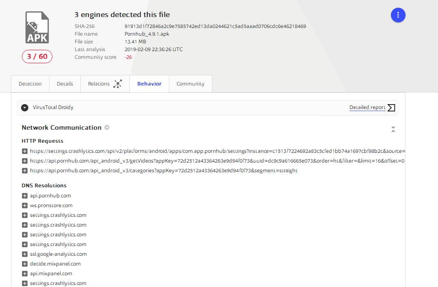Click the community score value -26
This screenshot has height=287, width=438.
[128, 57]
